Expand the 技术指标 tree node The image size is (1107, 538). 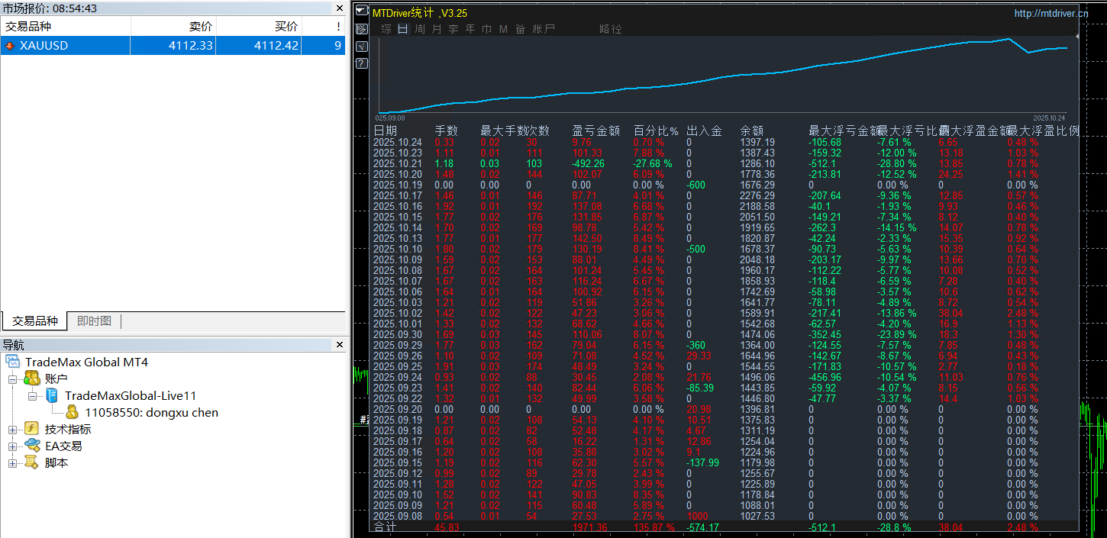pos(12,429)
